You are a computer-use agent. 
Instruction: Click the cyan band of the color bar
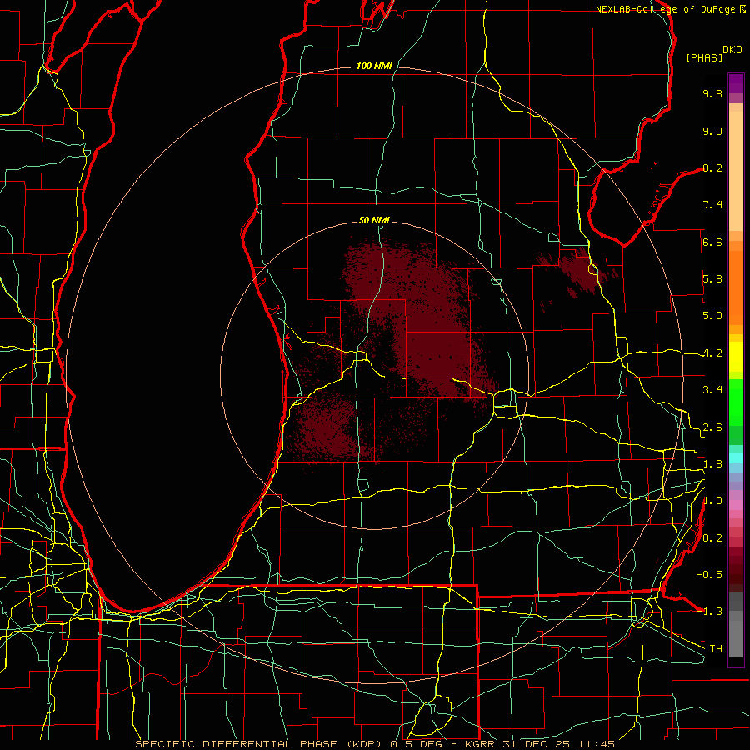736,458
